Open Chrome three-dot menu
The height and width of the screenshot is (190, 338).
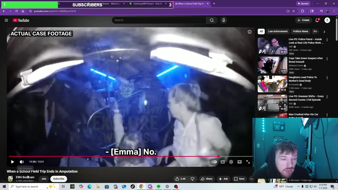(335, 11)
